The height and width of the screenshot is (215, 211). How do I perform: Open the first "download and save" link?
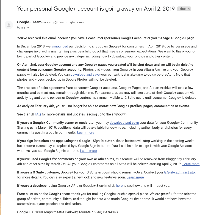click(x=85, y=75)
